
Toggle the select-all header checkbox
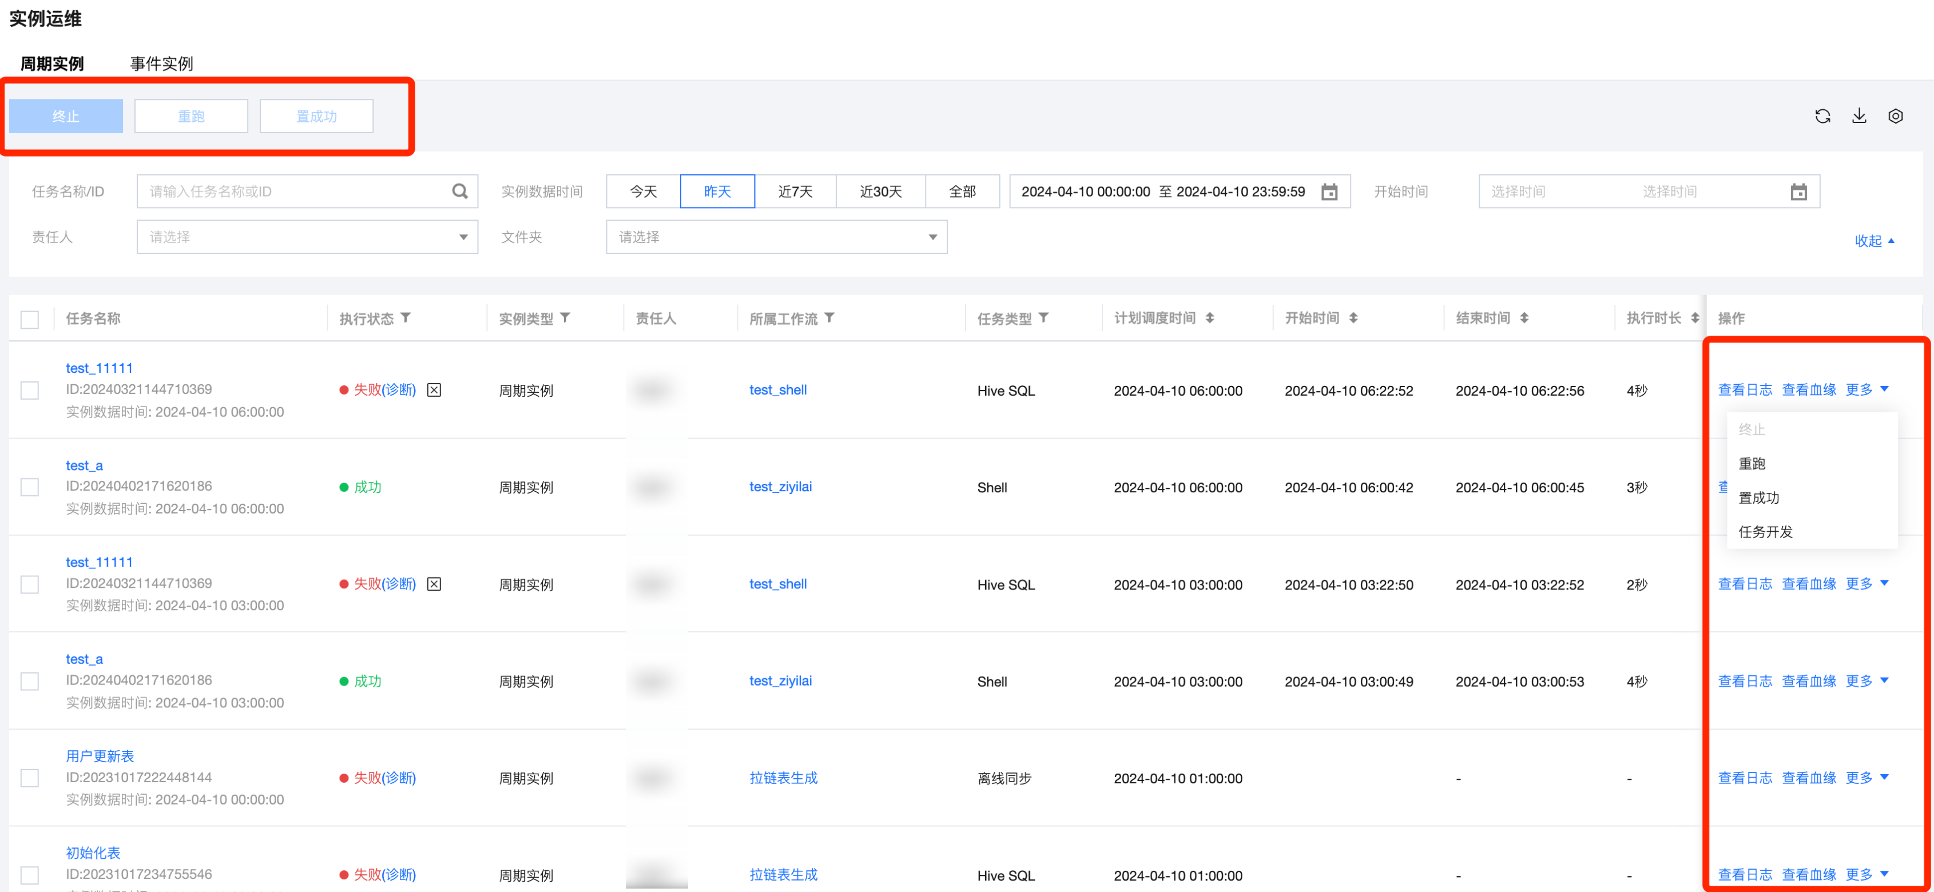(x=30, y=320)
